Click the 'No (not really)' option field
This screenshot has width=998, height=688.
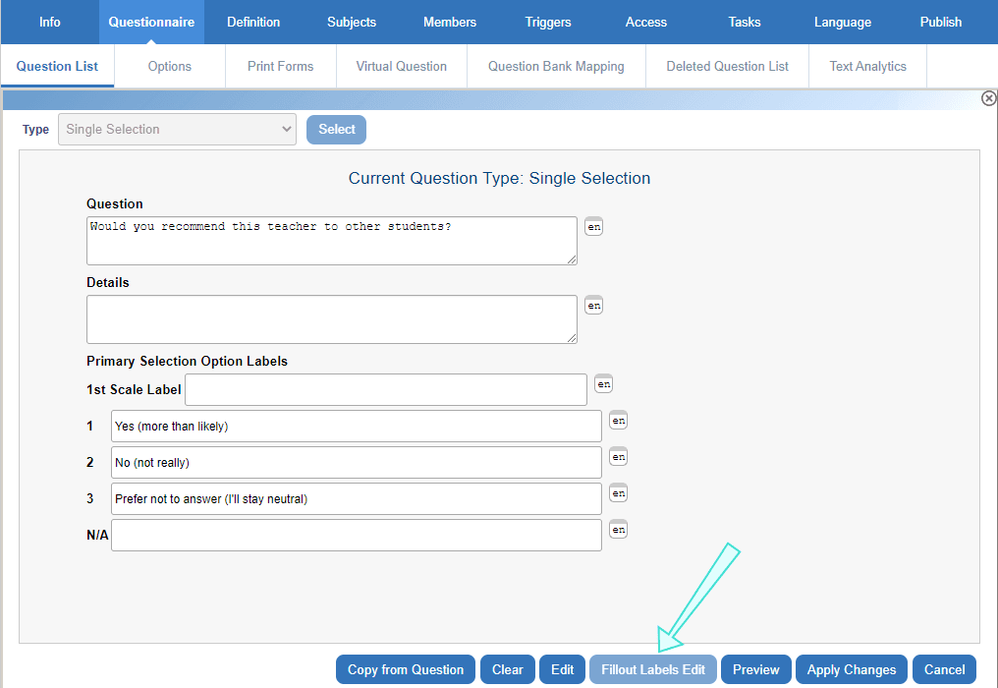[x=357, y=463]
